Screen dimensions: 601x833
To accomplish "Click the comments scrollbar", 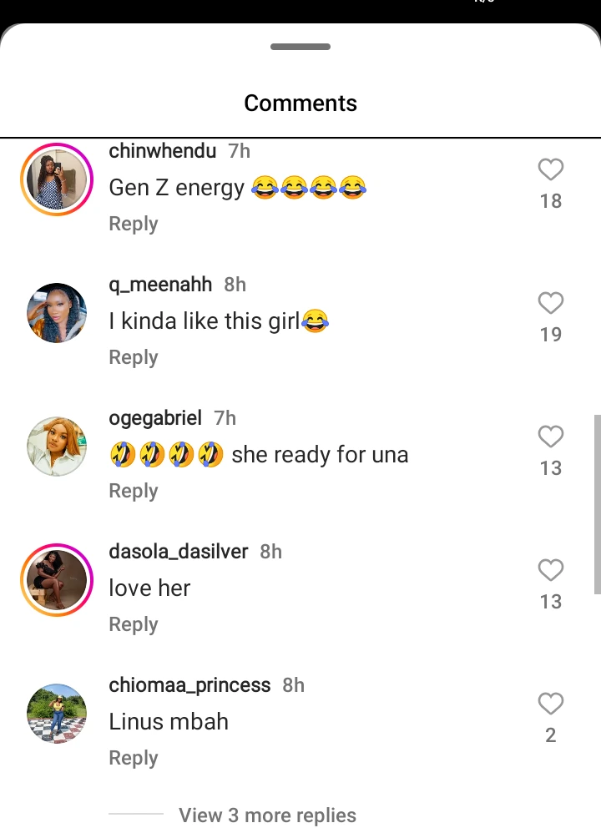I will click(597, 504).
